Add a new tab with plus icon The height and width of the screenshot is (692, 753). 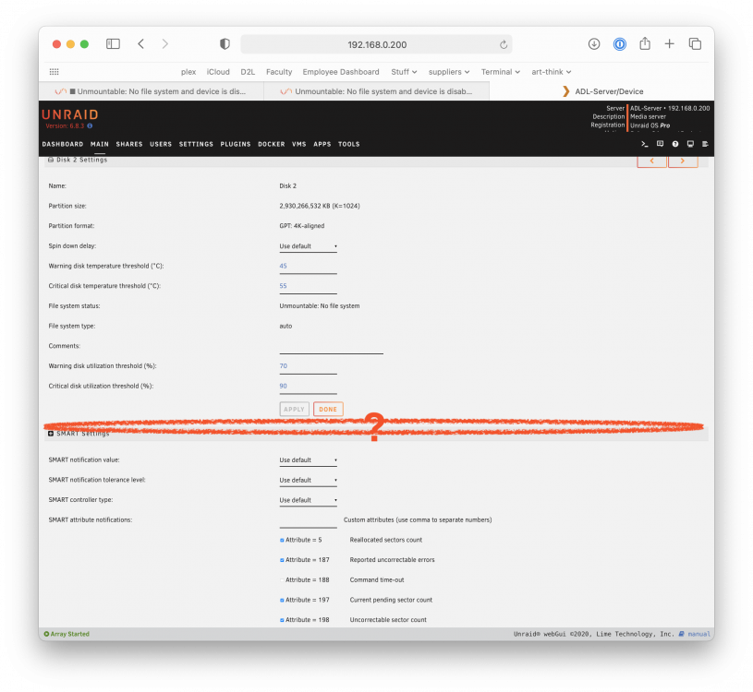pyautogui.click(x=670, y=44)
